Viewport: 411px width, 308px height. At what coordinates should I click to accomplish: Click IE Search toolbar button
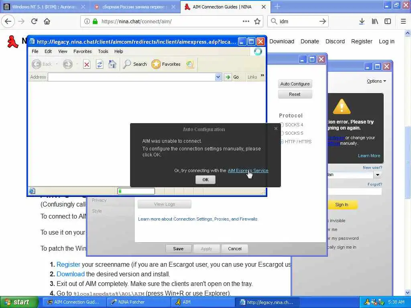[135, 64]
